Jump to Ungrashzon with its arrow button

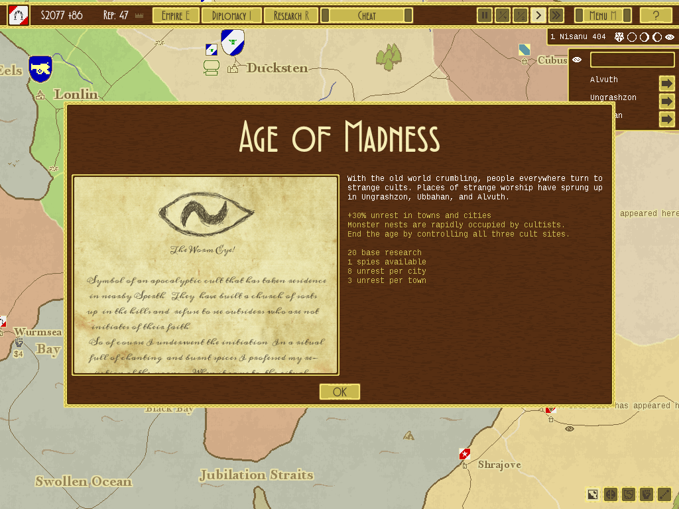[666, 101]
